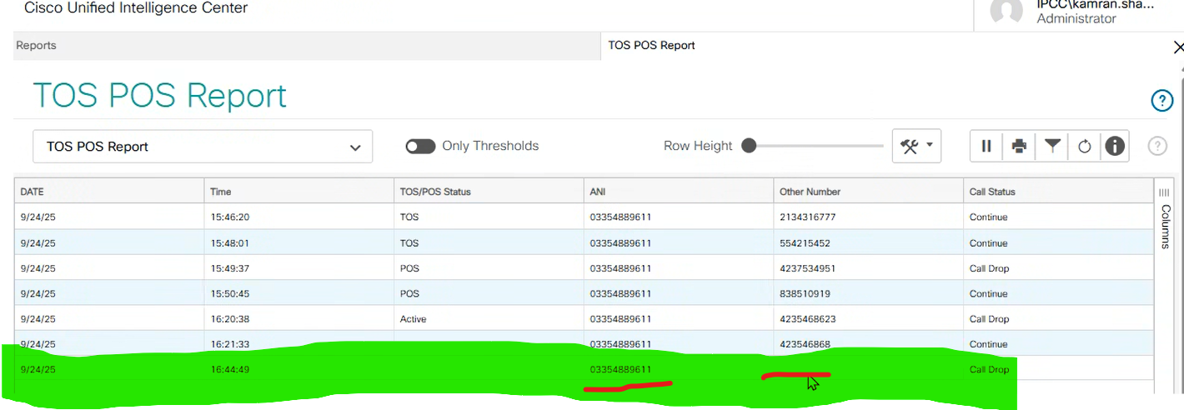Sort by the Time column header

pos(221,192)
